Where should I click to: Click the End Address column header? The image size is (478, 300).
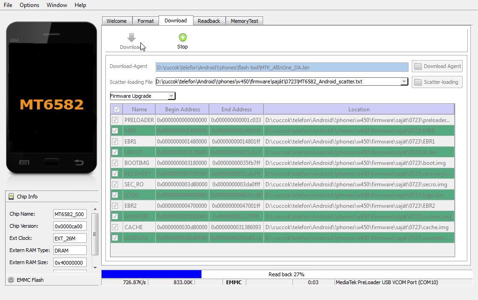(x=236, y=109)
